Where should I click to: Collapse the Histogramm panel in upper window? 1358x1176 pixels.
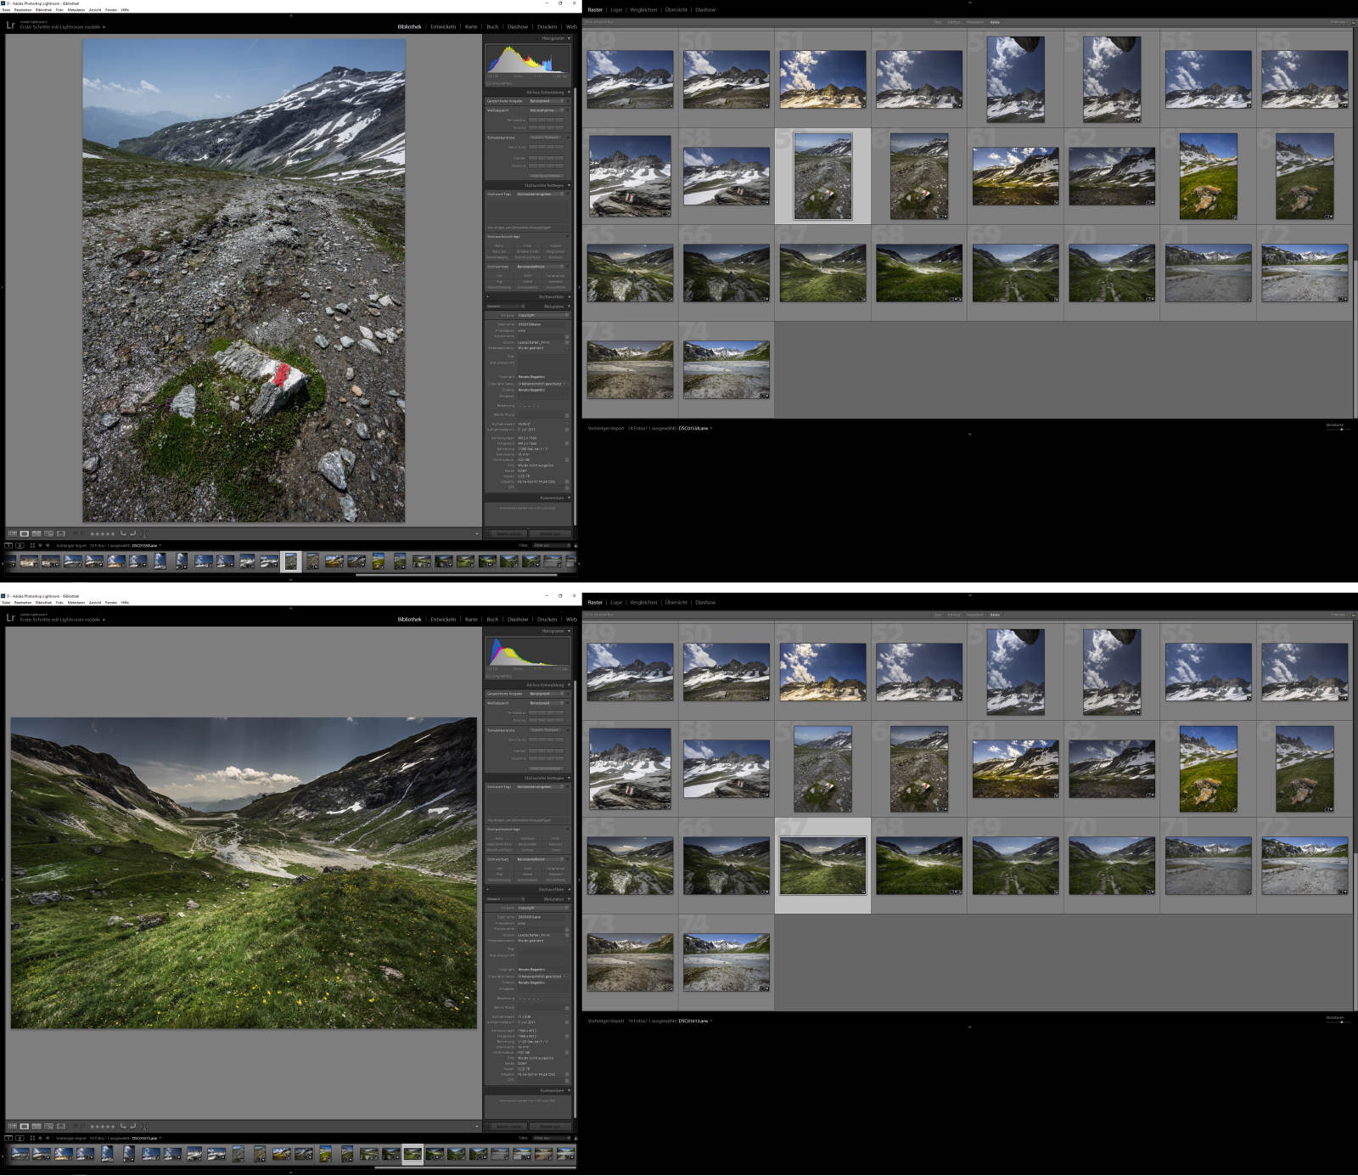pyautogui.click(x=553, y=38)
